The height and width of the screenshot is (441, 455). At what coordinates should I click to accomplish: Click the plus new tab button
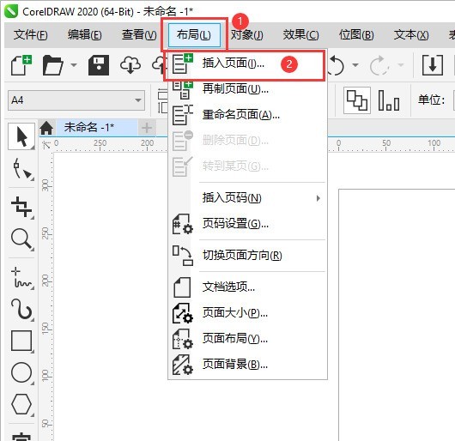tap(147, 128)
